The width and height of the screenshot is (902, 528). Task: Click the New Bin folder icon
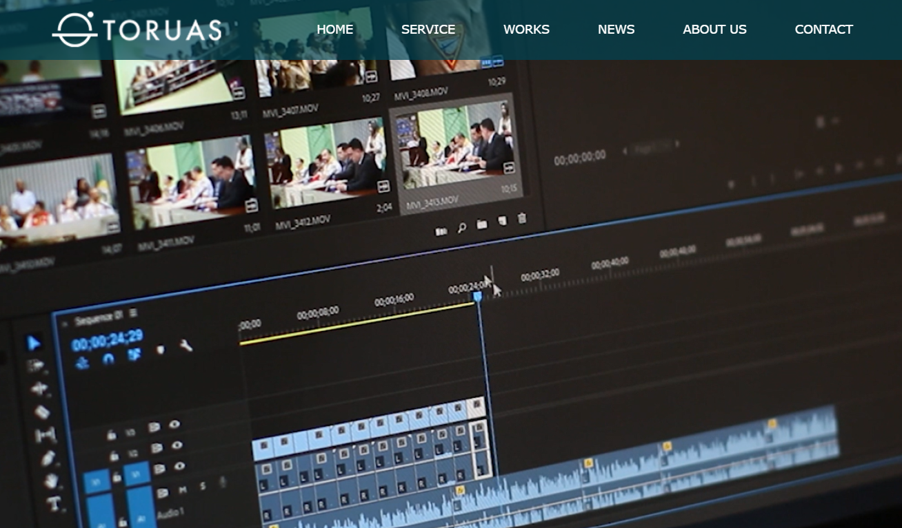(x=482, y=224)
